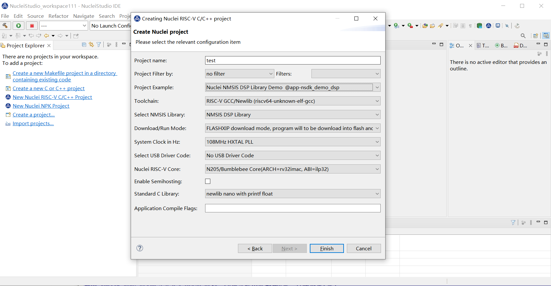Screen dimensions: 551x286
Task: Click the Application Compile Flags input field
Action: (293, 208)
